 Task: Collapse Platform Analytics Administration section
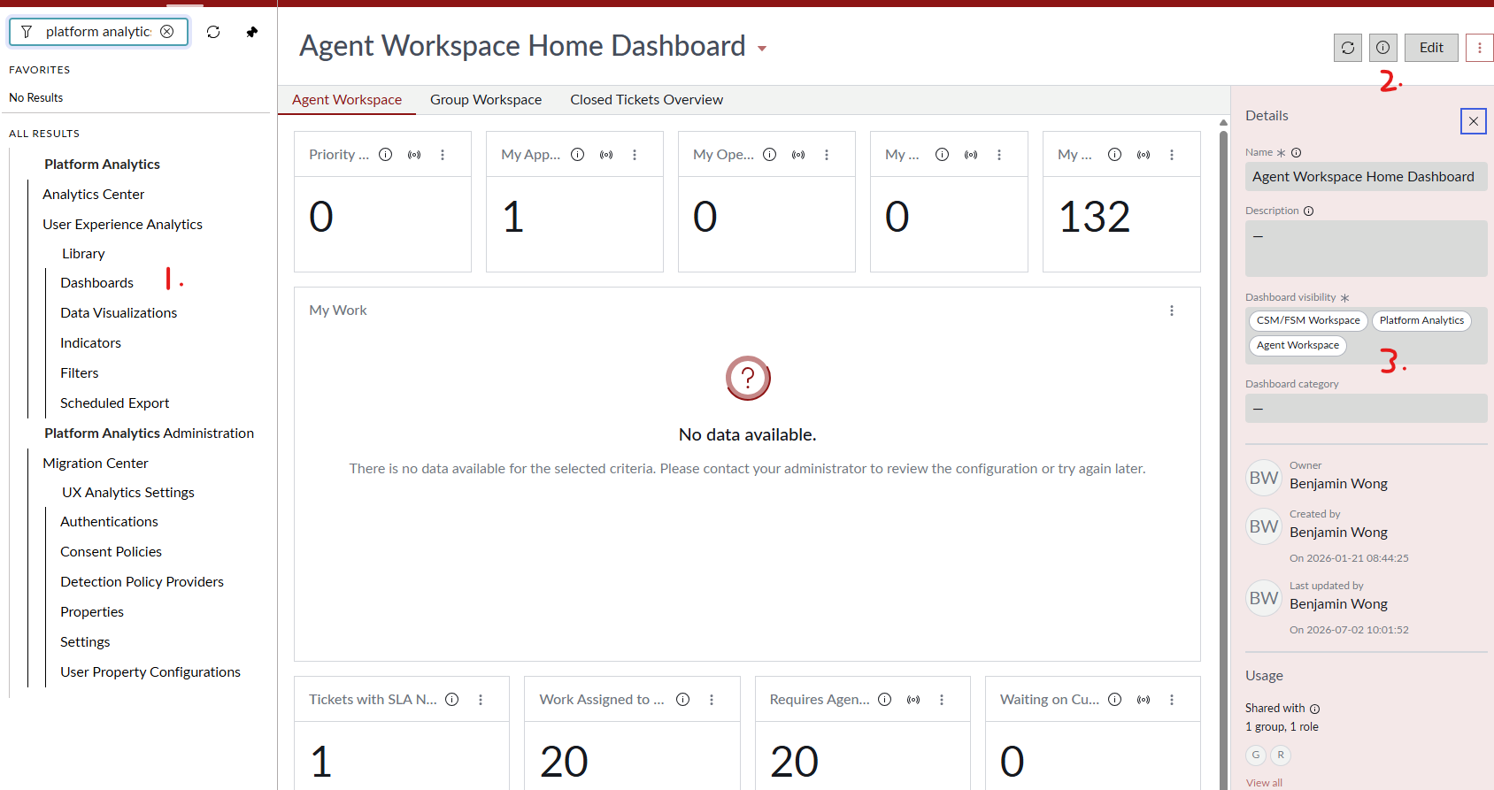click(x=150, y=433)
